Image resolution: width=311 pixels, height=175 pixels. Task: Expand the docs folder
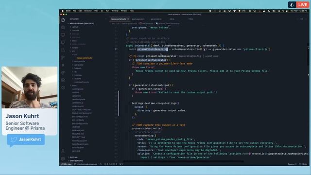(74, 41)
